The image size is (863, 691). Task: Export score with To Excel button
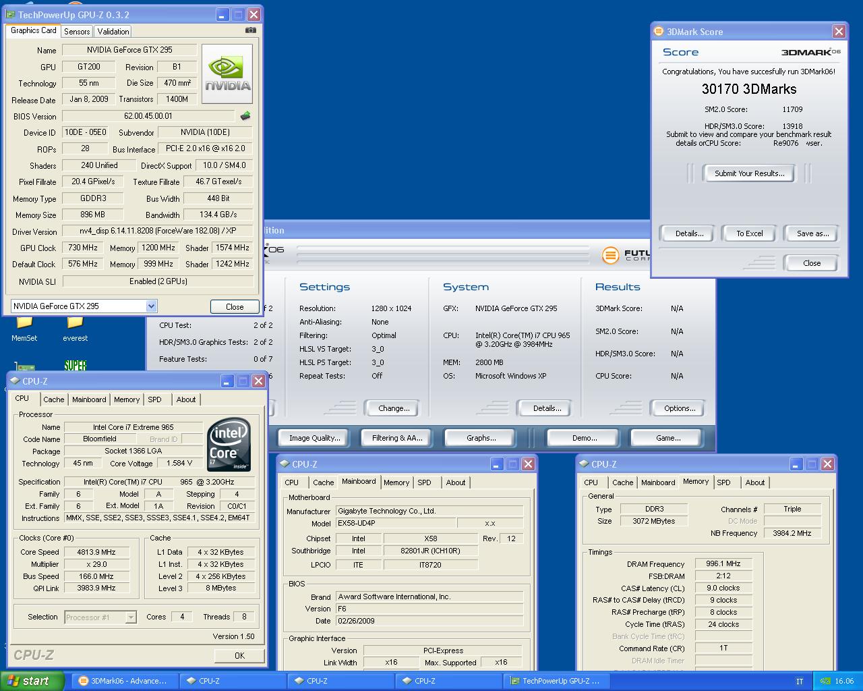[x=750, y=233]
